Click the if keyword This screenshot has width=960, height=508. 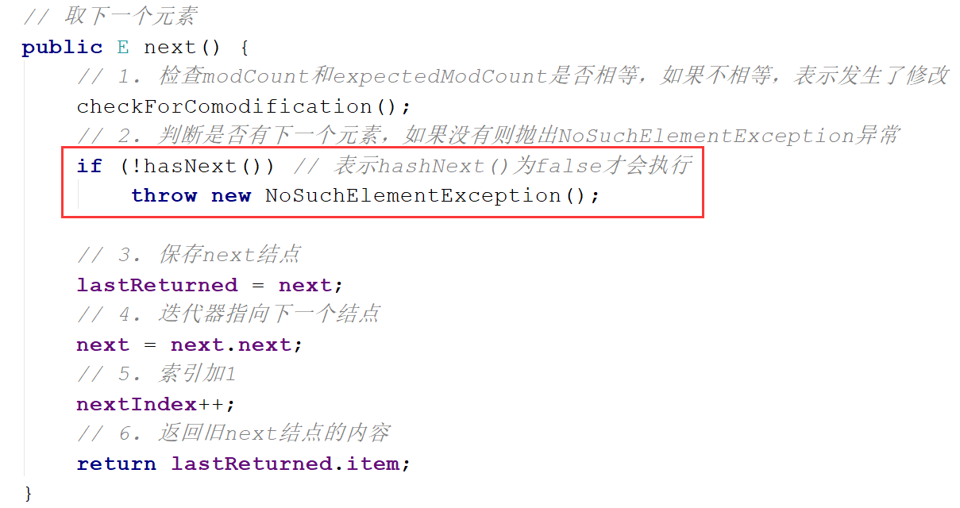point(90,166)
